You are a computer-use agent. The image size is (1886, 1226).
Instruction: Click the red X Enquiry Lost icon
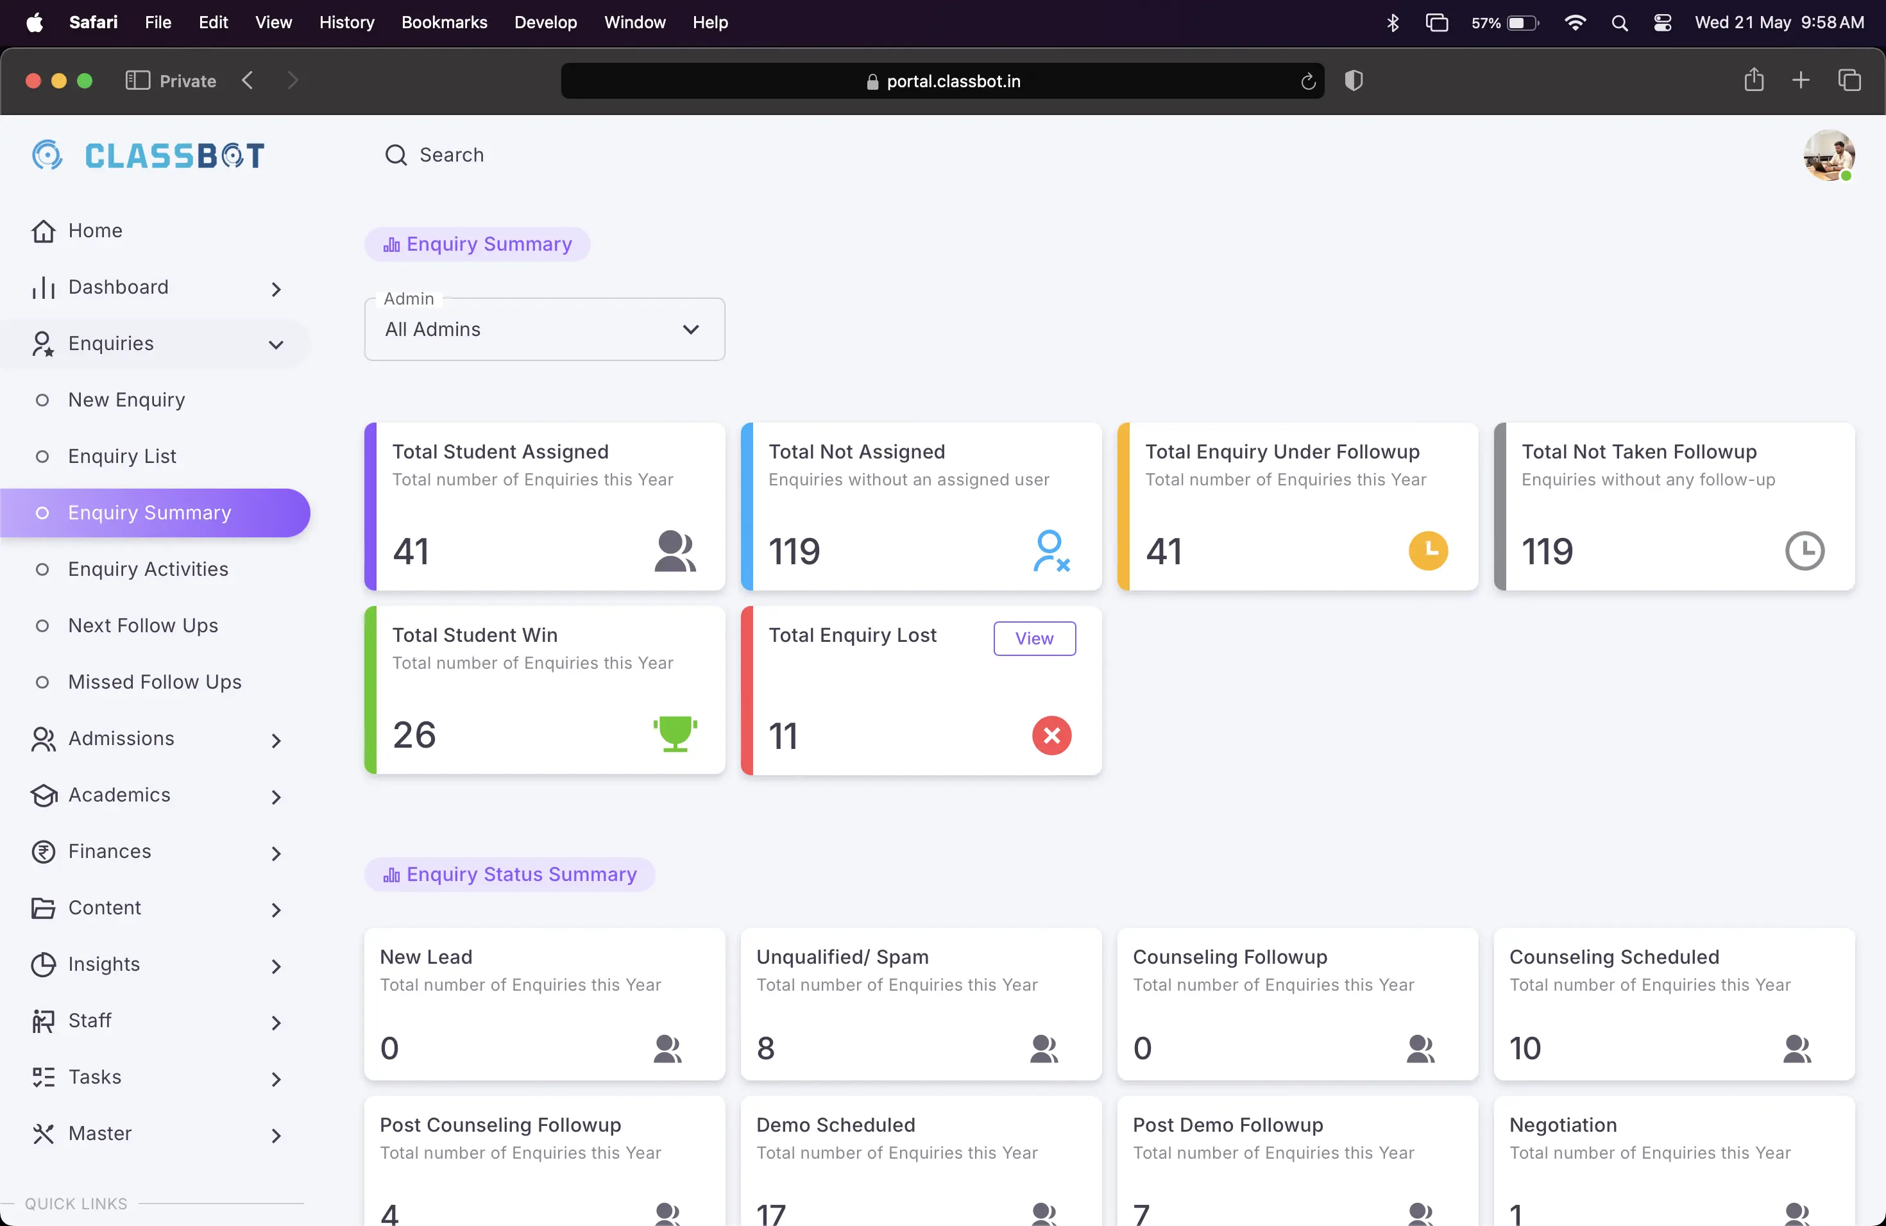[x=1051, y=735]
